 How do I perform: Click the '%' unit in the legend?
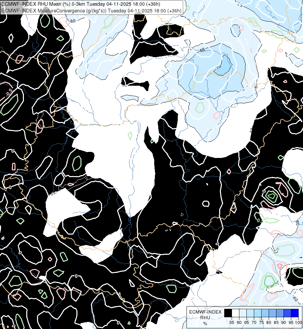click(205, 324)
